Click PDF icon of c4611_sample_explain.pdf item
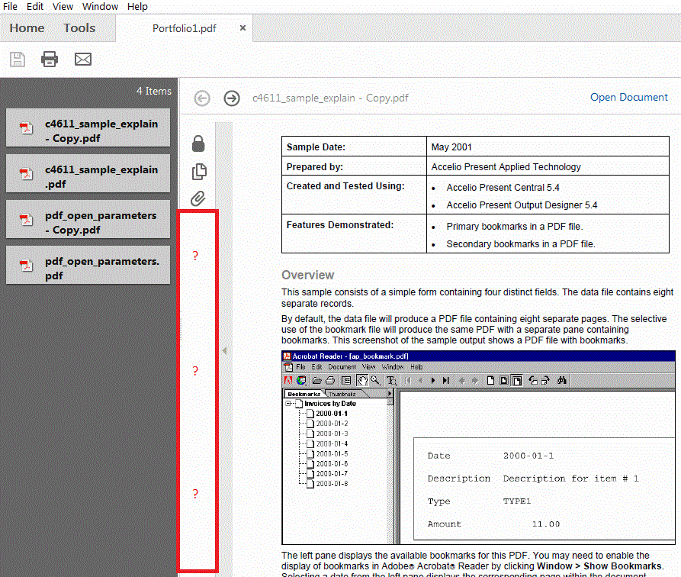 point(26,173)
